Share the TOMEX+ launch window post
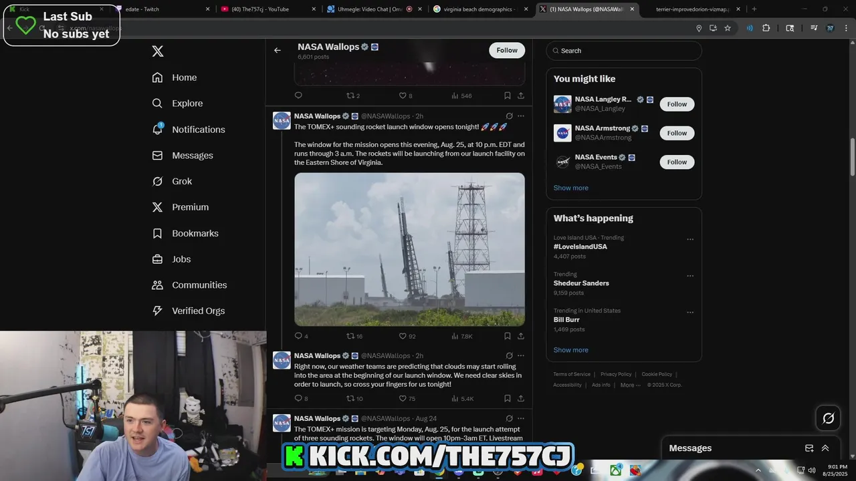Viewport: 856px width, 481px height. [521, 336]
